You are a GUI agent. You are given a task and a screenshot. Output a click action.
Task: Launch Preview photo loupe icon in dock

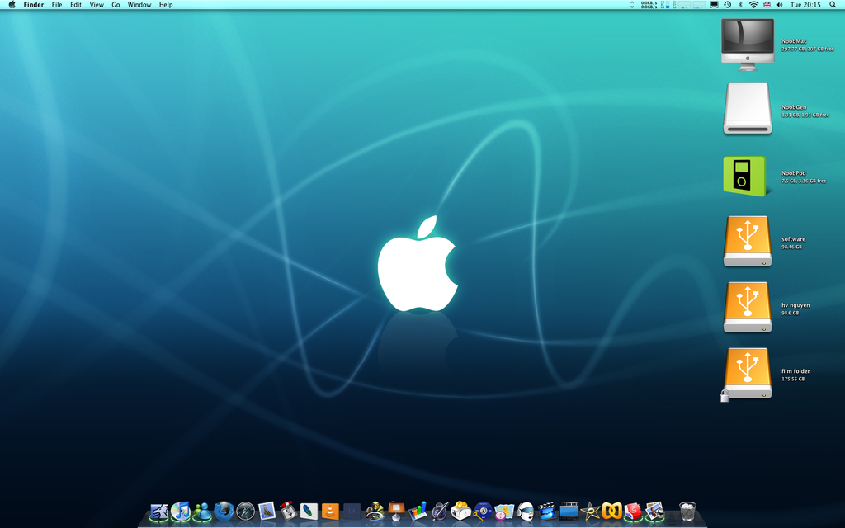[x=654, y=511]
